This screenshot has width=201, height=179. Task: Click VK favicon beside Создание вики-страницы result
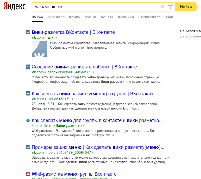(x=28, y=67)
